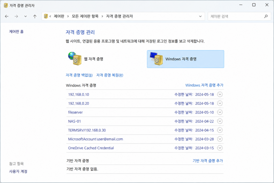The height and width of the screenshot is (183, 274).
Task: Select 제어판 in the breadcrumb path
Action: point(59,16)
